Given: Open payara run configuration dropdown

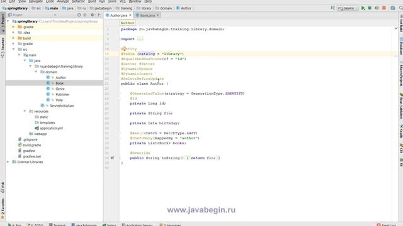Looking at the screenshot, I should click(348, 8).
